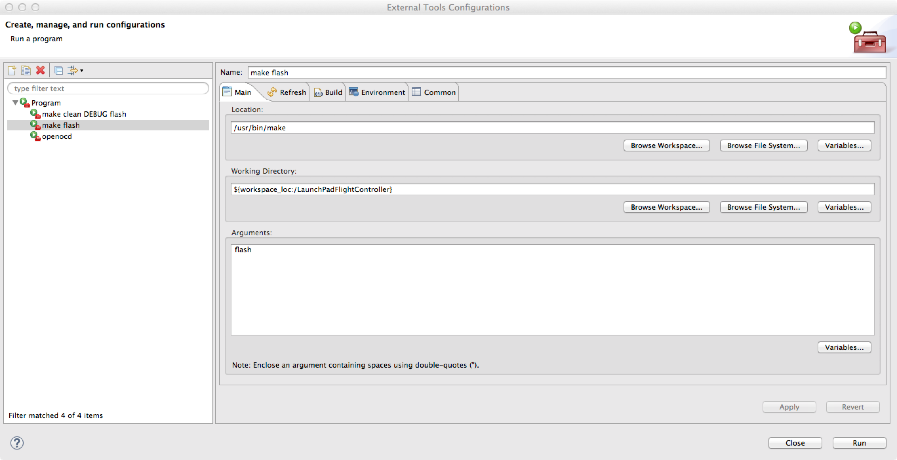Switch to the Refresh tab
The height and width of the screenshot is (460, 897).
coord(287,92)
